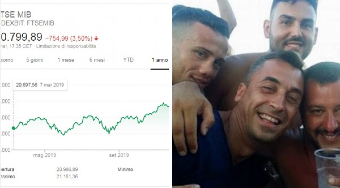This screenshot has height=188, width=340.
Task: Click the "Minimo" label
Action: (125, 169)
